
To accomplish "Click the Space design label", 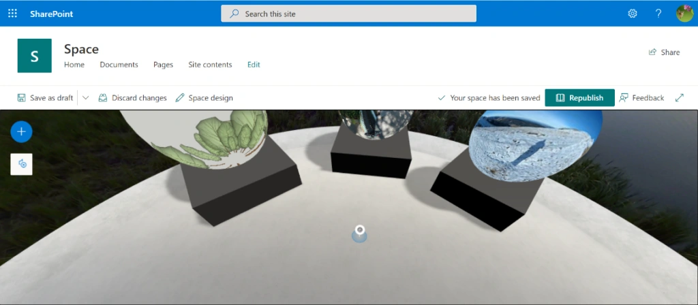I will coord(211,98).
